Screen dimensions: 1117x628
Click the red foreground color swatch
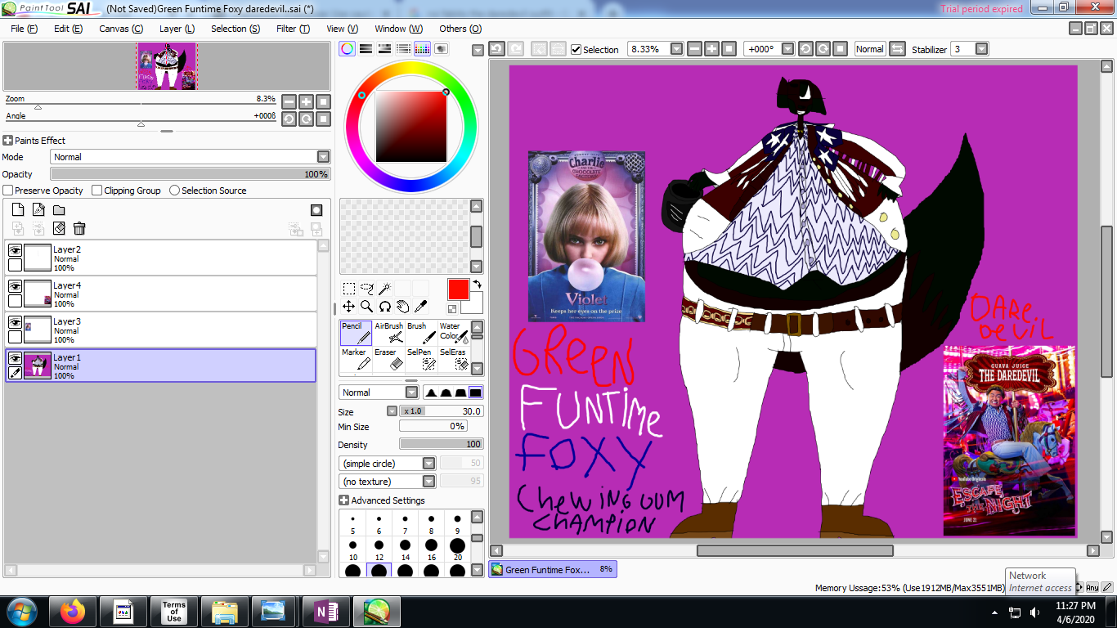coord(458,289)
